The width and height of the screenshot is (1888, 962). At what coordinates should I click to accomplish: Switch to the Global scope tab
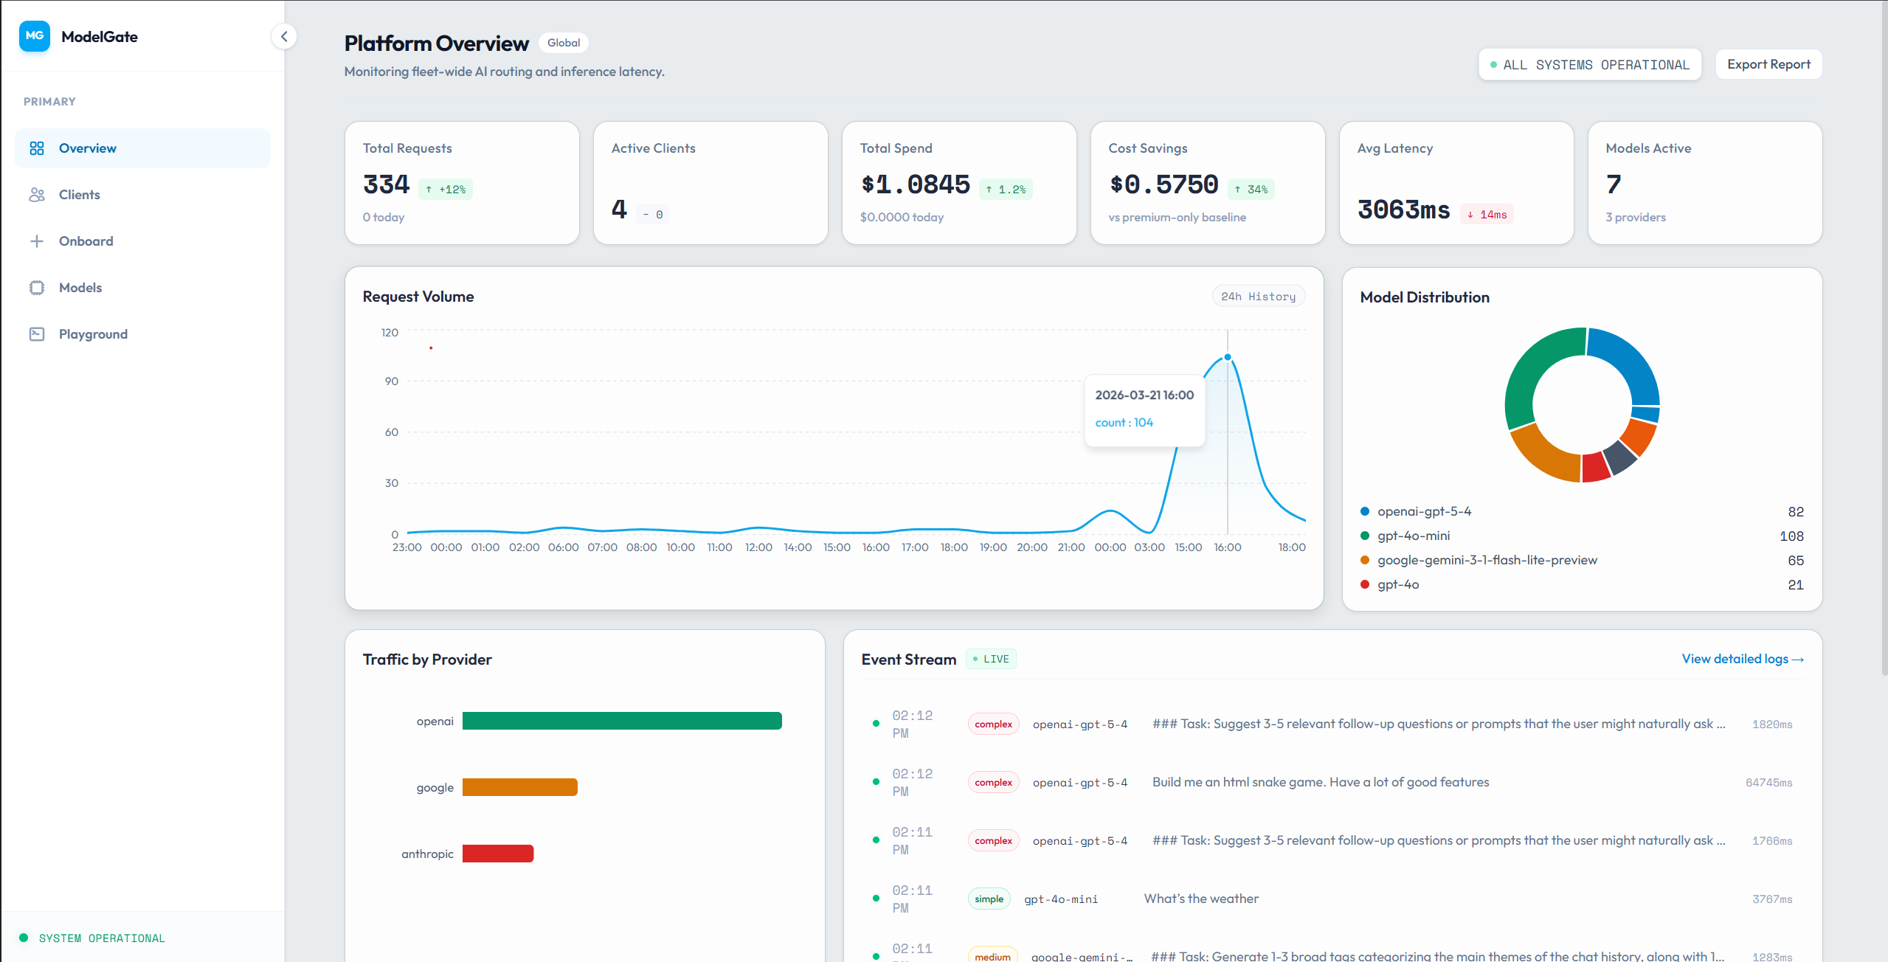coord(563,42)
